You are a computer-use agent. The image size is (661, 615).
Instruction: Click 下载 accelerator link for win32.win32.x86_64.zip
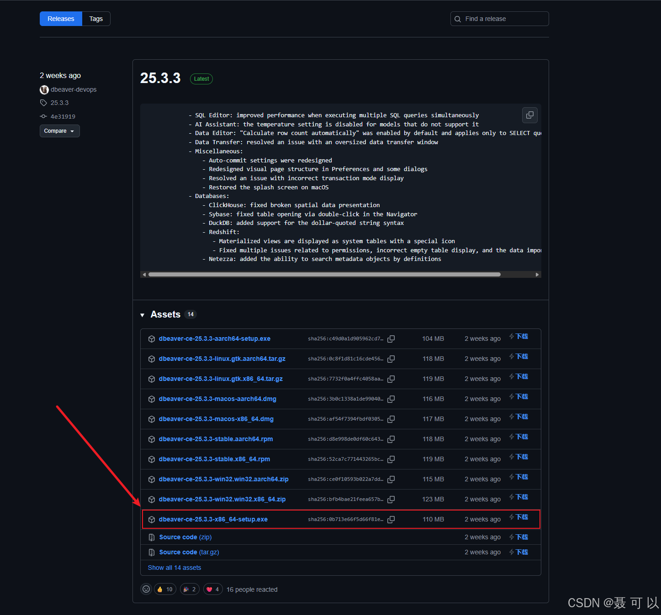[519, 497]
